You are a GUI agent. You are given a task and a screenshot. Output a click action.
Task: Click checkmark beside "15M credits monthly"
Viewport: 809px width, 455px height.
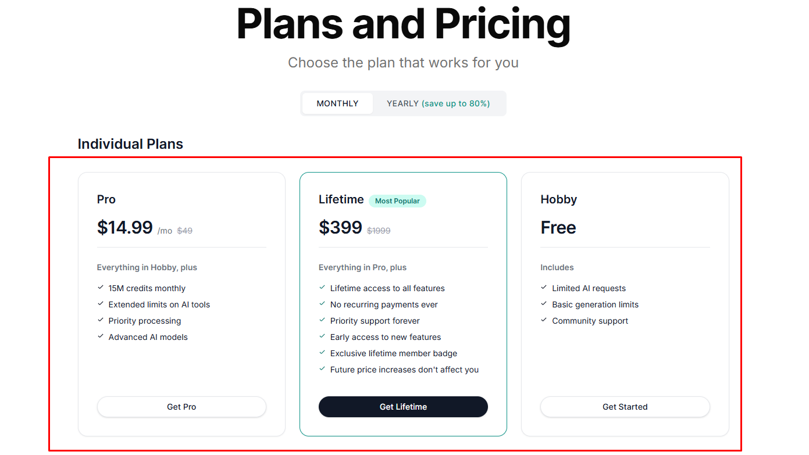101,288
